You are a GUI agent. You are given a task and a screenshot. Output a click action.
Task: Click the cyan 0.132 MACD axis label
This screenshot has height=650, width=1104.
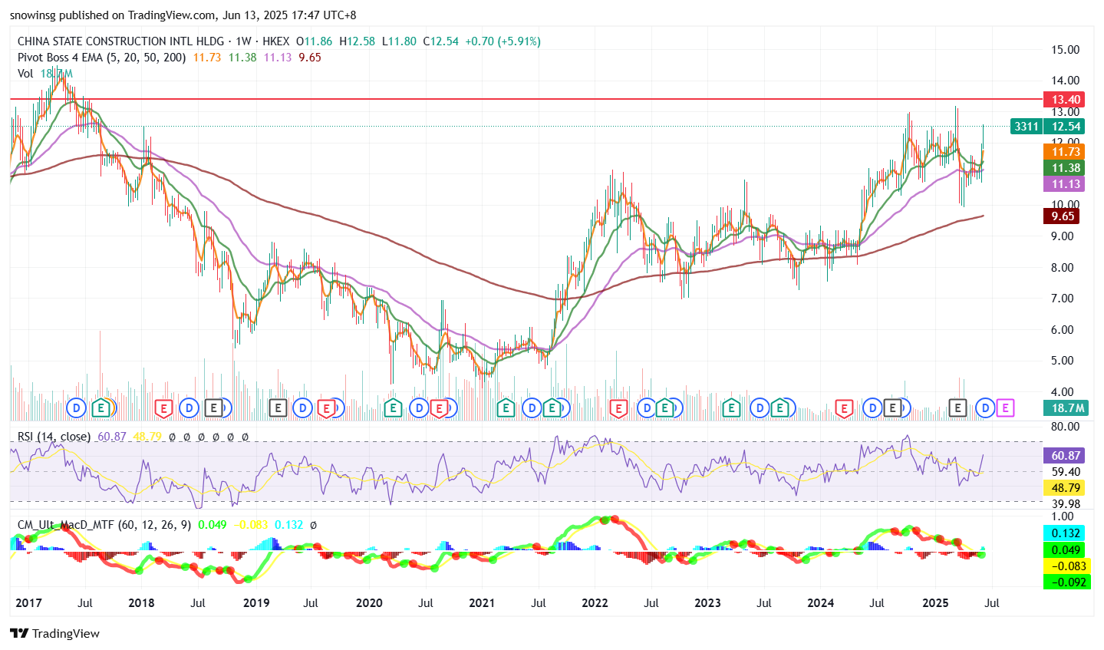[x=1066, y=533]
